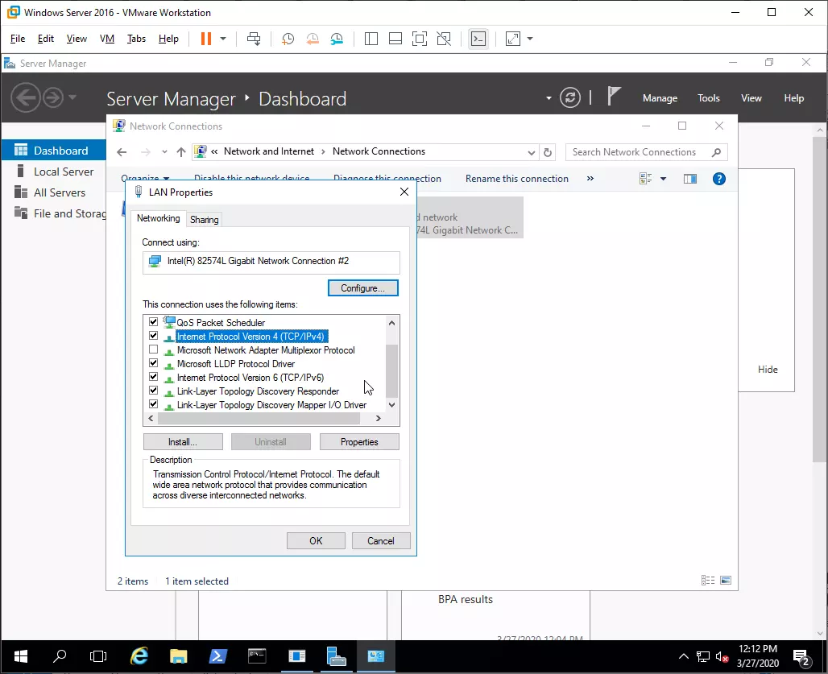Check Microsoft Network Adapter Multiplexor Protocol
Screen dimensions: 828x674
click(x=153, y=349)
